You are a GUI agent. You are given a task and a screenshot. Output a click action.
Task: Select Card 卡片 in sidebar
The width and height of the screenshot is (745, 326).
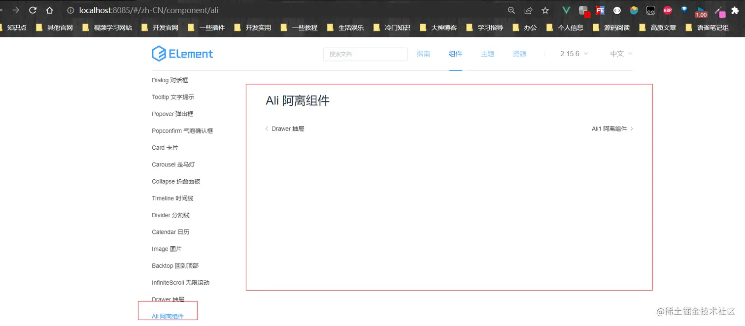[x=165, y=148]
